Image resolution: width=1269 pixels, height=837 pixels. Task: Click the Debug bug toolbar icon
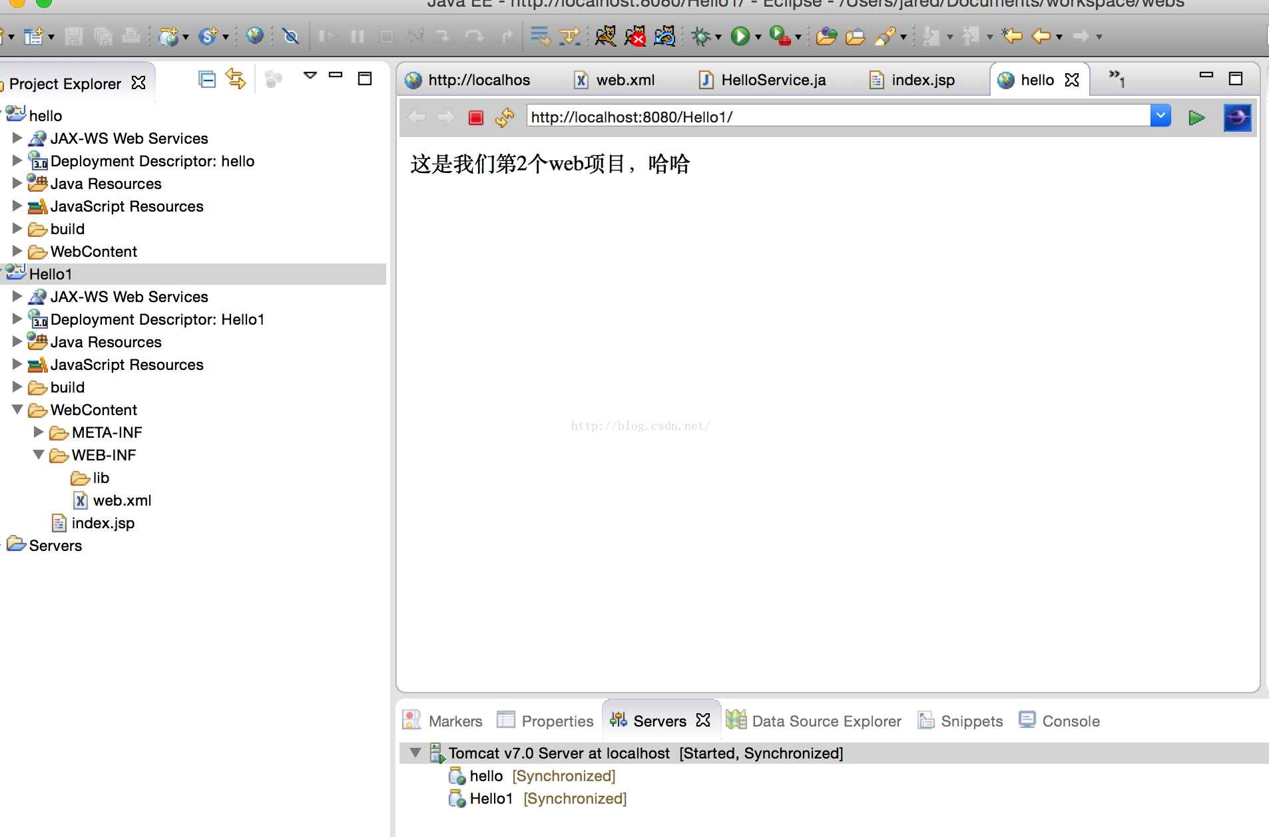(x=701, y=36)
